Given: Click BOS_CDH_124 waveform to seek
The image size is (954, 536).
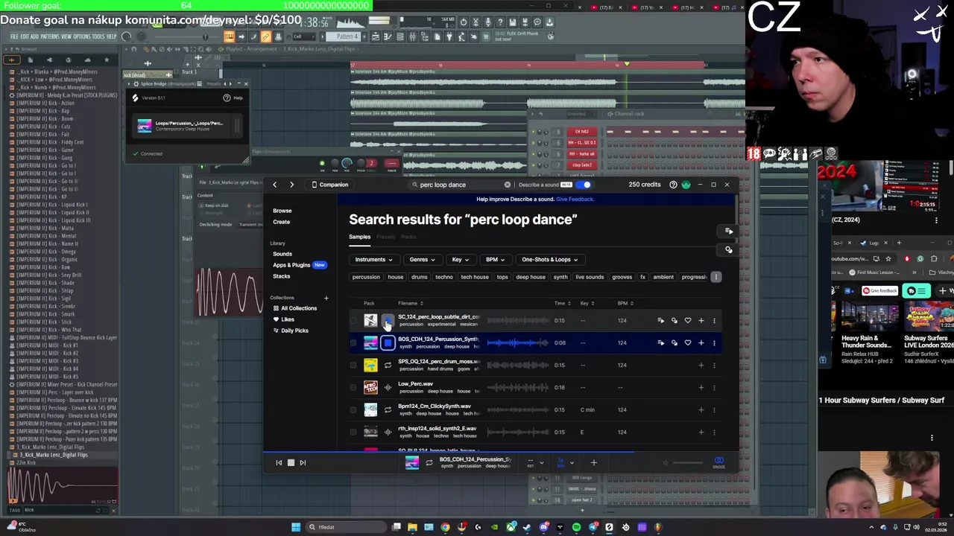Looking at the screenshot, I should [517, 343].
